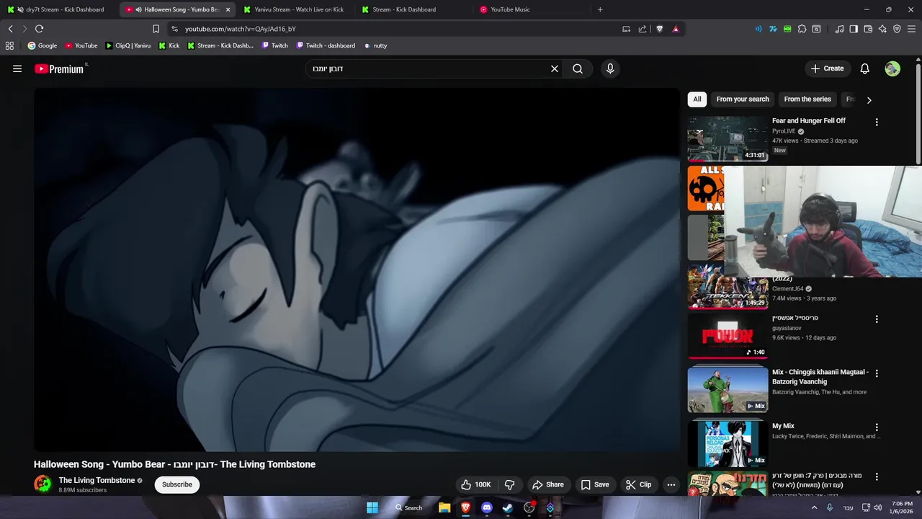Open Fear and Hunger Fell Off thumbnail
This screenshot has height=519, width=922.
click(728, 138)
